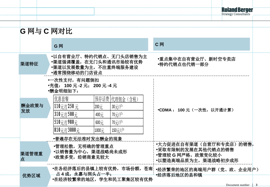
Task: Click text "特约代销点也代销一部分"
Action: (x=184, y=65)
